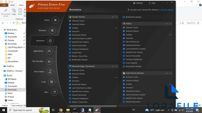This screenshot has width=202, height=113.
Task: Click Type here to search box
Action: (28, 110)
